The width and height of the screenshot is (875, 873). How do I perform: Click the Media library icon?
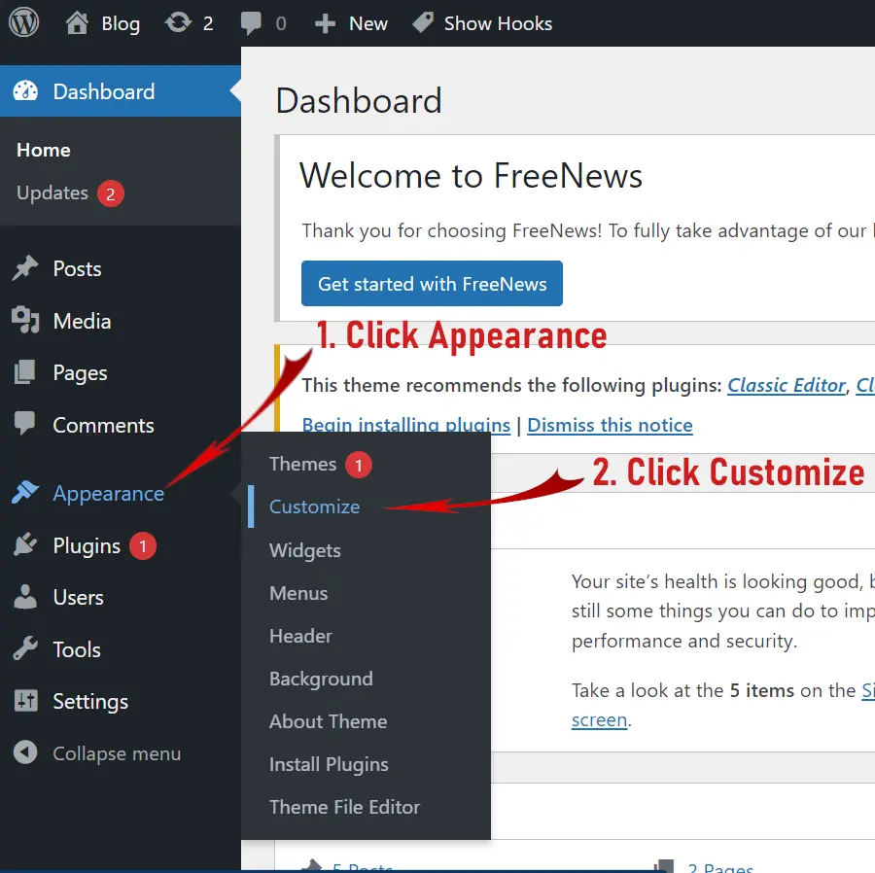25,320
